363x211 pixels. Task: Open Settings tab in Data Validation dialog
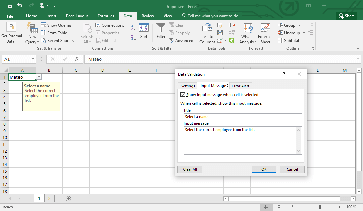pos(188,86)
